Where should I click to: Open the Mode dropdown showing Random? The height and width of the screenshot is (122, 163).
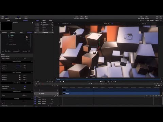[24, 102]
